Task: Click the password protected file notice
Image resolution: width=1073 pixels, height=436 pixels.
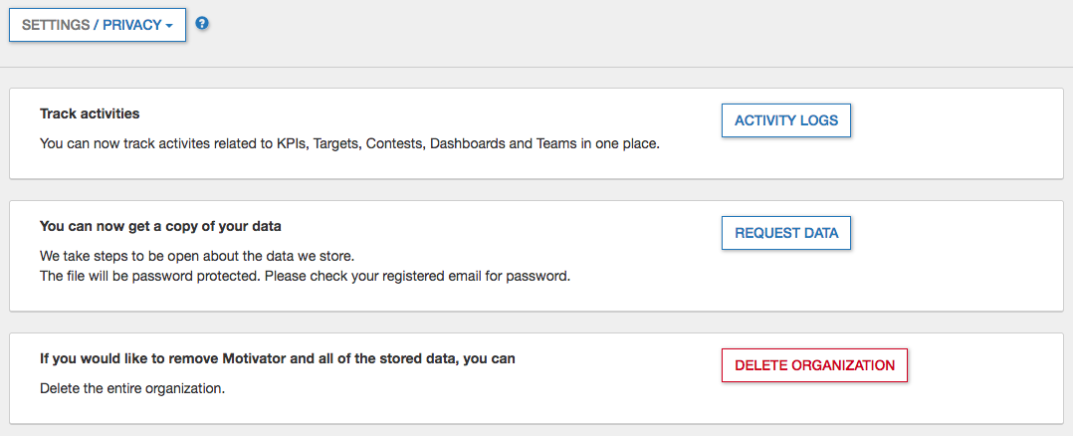Action: (x=305, y=276)
